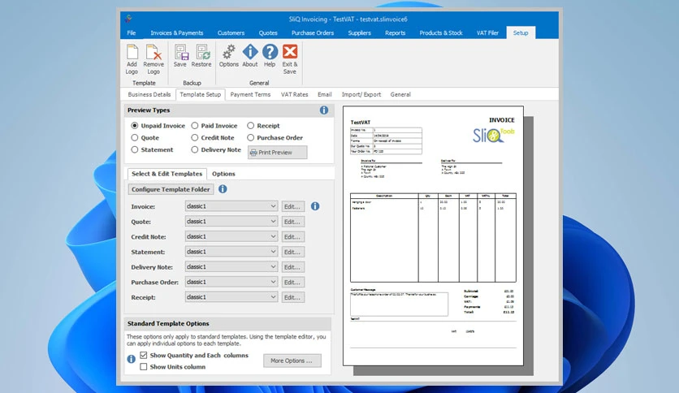
Task: Select the Statement radio button
Action: (x=135, y=149)
